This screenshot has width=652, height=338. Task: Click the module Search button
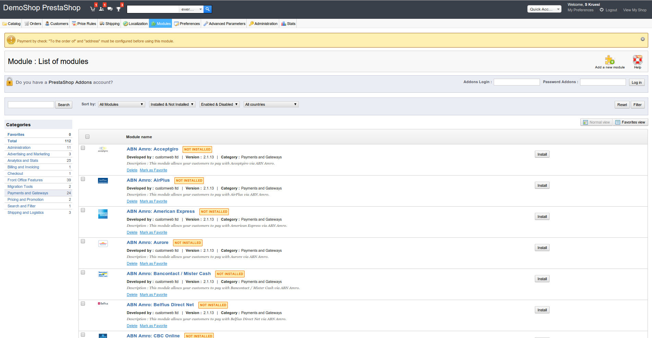pyautogui.click(x=64, y=105)
